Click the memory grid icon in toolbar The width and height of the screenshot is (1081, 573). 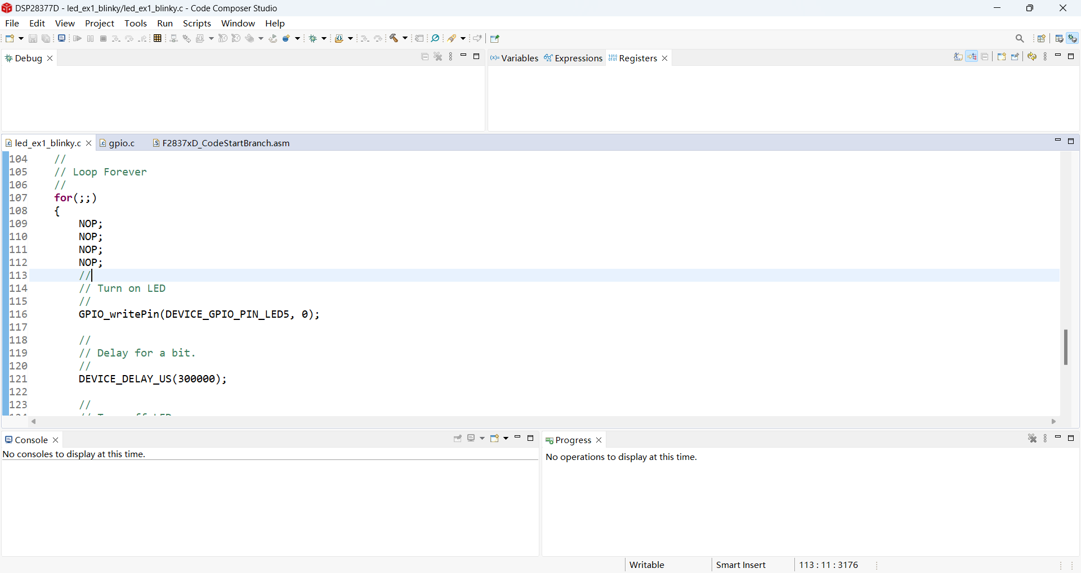pyautogui.click(x=158, y=38)
